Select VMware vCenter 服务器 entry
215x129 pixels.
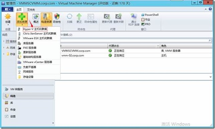click(x=38, y=62)
